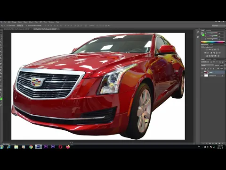Add a Vibrance adjustment
The image size is (226, 170).
click(218, 50)
